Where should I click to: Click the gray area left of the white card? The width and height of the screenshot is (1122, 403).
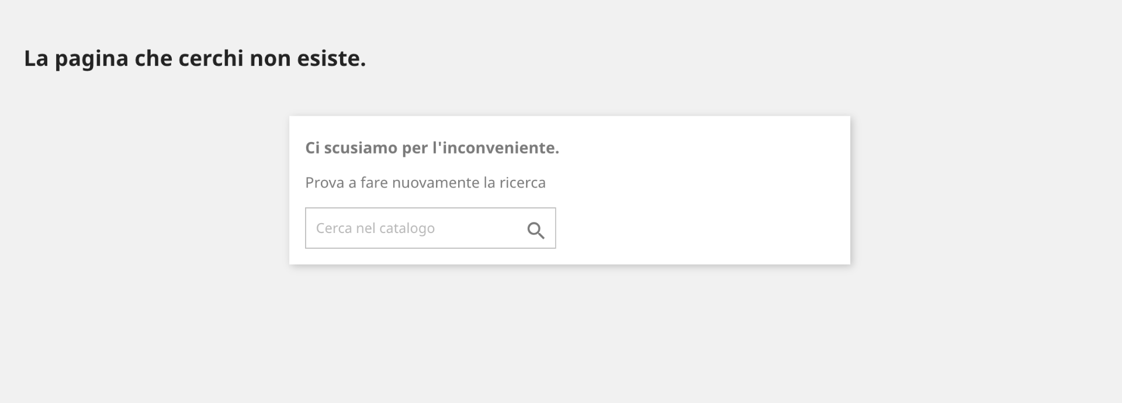click(x=146, y=193)
